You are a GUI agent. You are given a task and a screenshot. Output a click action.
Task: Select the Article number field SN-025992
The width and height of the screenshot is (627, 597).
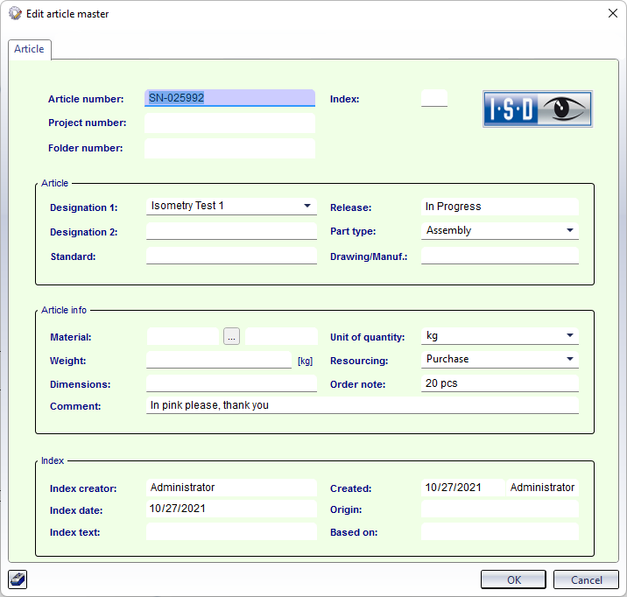click(229, 98)
